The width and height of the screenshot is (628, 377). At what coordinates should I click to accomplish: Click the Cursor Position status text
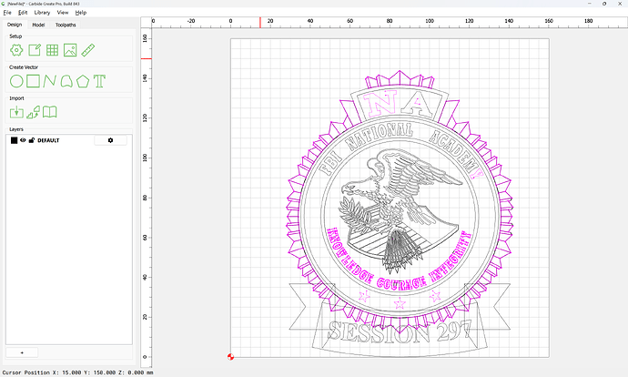[77, 372]
